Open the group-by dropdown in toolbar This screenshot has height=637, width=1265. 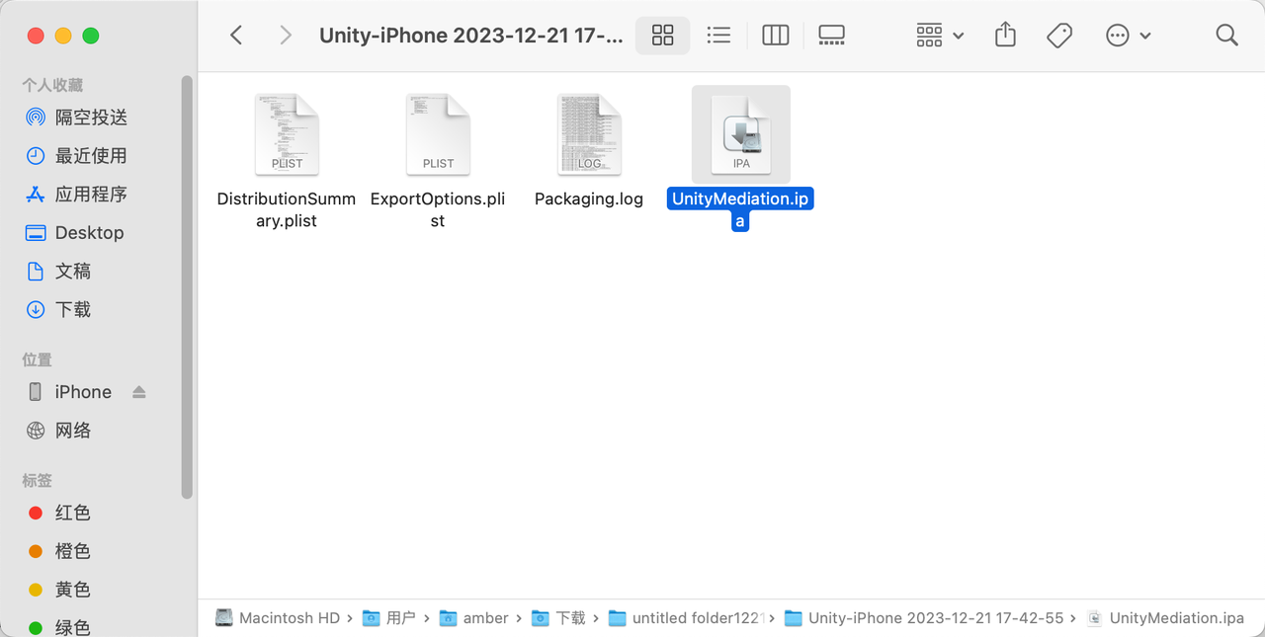pos(940,36)
